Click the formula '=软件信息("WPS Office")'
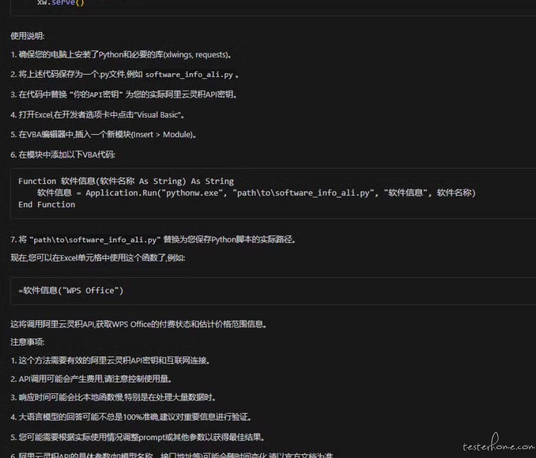Screen dimensions: 536x458 coord(71,291)
